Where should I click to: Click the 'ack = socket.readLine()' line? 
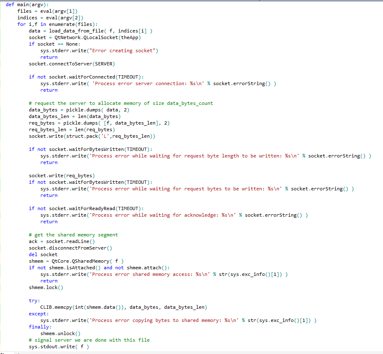[x=62, y=241]
